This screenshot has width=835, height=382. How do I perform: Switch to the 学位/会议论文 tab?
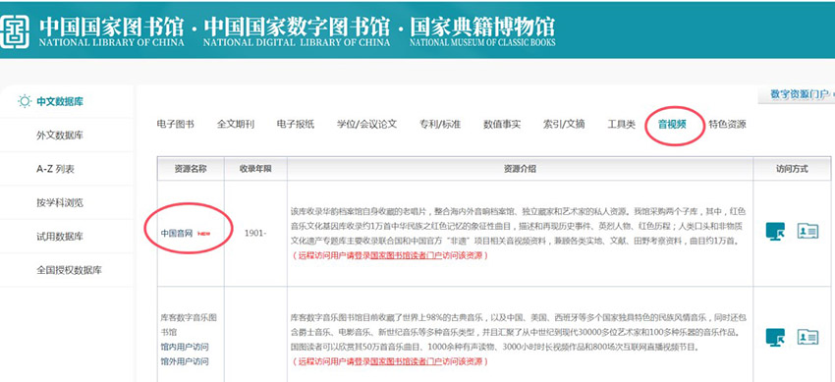pos(367,124)
